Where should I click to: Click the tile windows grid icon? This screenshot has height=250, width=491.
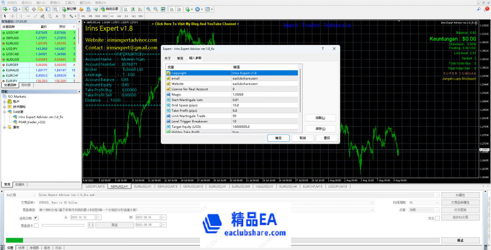coord(162,9)
